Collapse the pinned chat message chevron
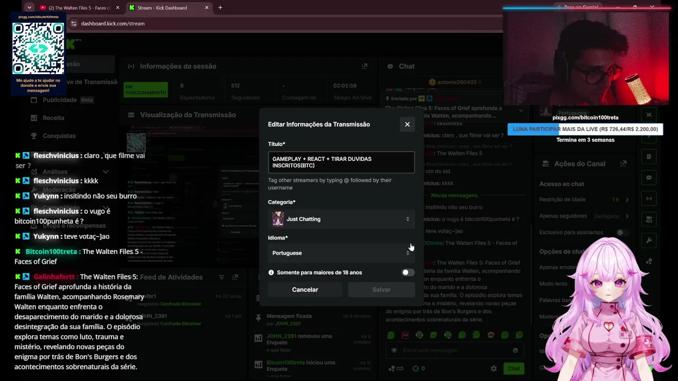The image size is (678, 381). tap(521, 111)
